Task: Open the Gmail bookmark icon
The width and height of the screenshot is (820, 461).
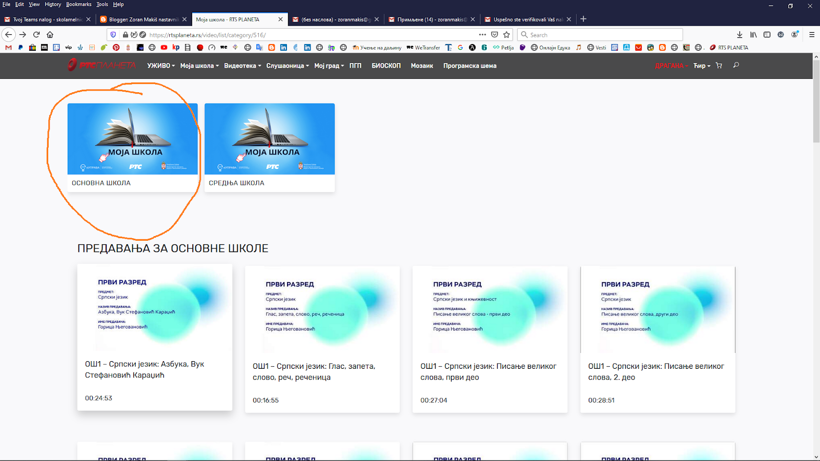Action: point(8,48)
